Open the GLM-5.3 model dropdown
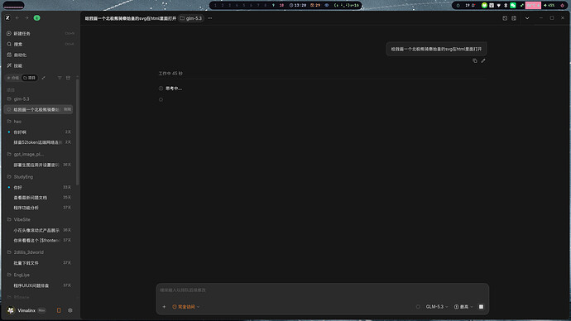 pos(437,307)
